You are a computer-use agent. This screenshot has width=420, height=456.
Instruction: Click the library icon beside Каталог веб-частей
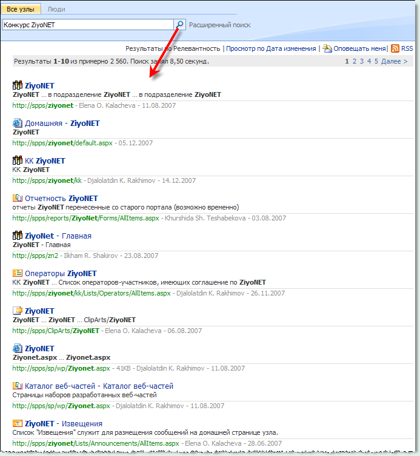click(18, 386)
